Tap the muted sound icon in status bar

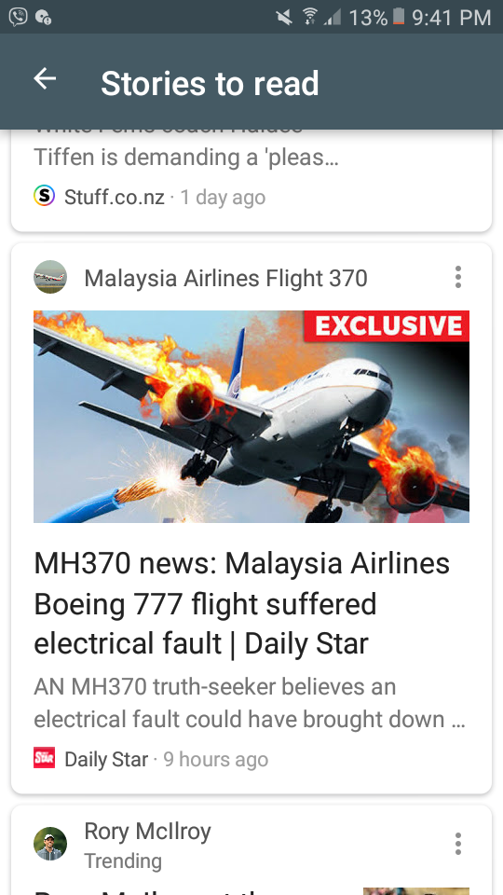coord(285,17)
